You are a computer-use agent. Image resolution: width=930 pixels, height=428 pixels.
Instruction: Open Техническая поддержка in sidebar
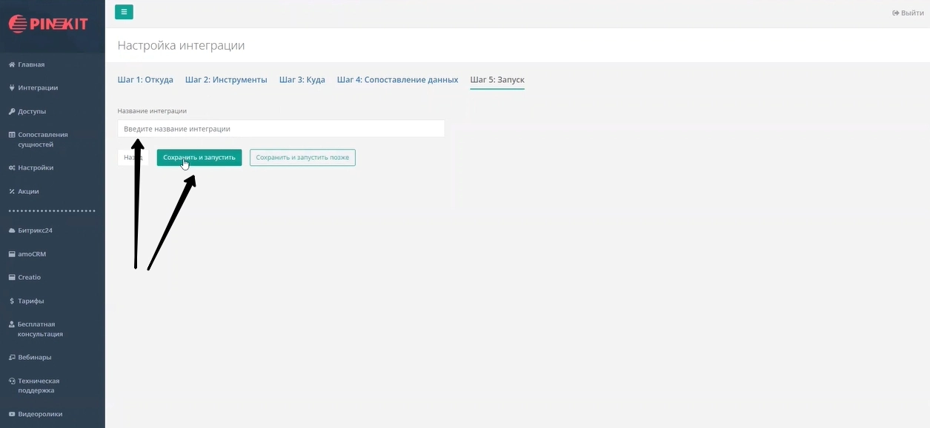click(39, 385)
